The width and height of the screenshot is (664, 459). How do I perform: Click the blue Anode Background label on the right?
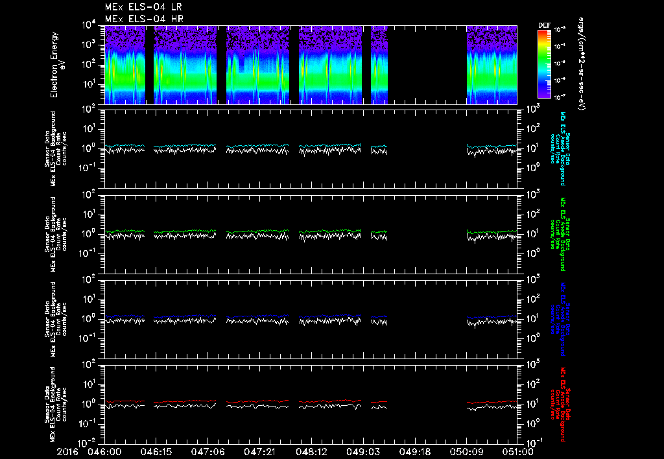click(560, 319)
